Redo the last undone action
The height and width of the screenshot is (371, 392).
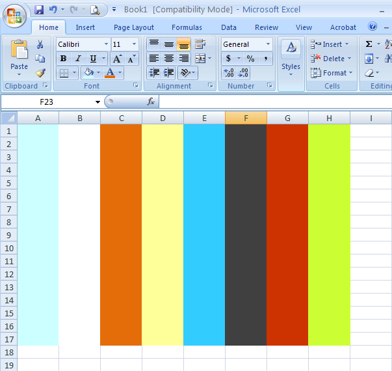(x=73, y=10)
